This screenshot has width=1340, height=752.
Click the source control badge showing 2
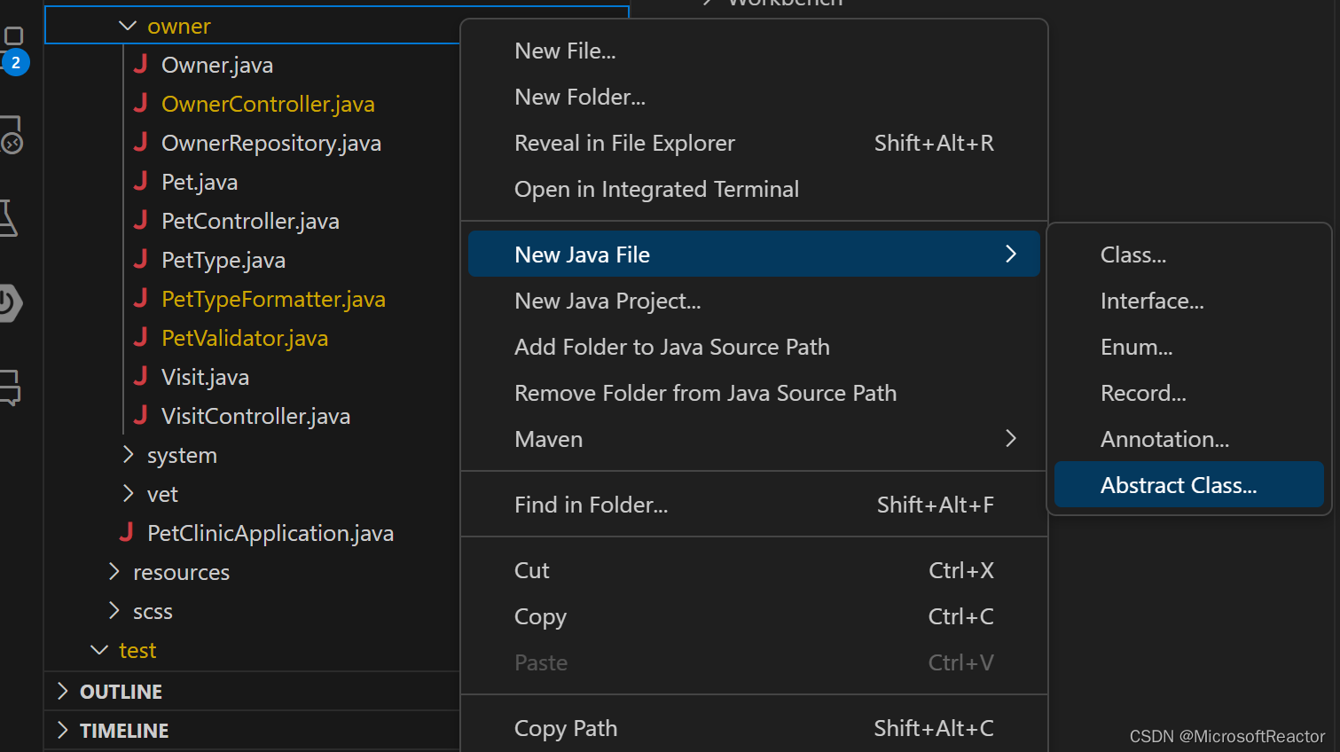pos(16,63)
